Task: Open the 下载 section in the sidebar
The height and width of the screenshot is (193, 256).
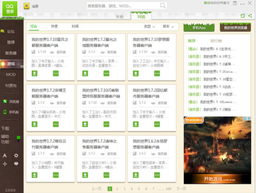Action: pos(5,129)
